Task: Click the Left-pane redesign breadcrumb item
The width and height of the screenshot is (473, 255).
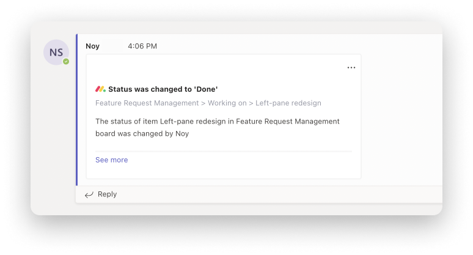Action: click(288, 103)
